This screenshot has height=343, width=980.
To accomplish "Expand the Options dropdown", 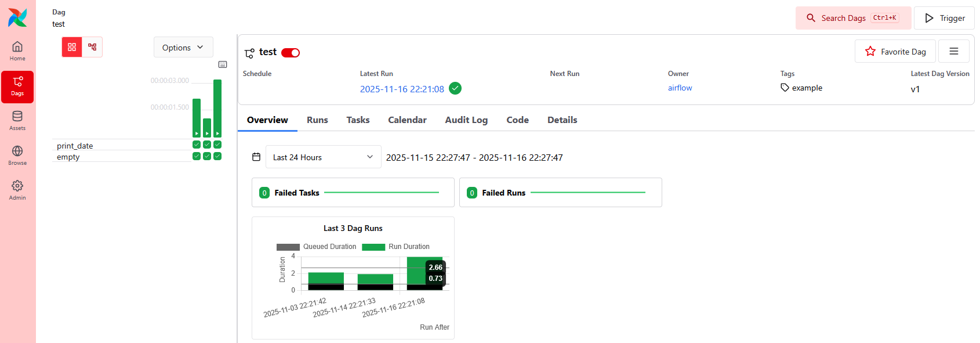I will coord(183,48).
